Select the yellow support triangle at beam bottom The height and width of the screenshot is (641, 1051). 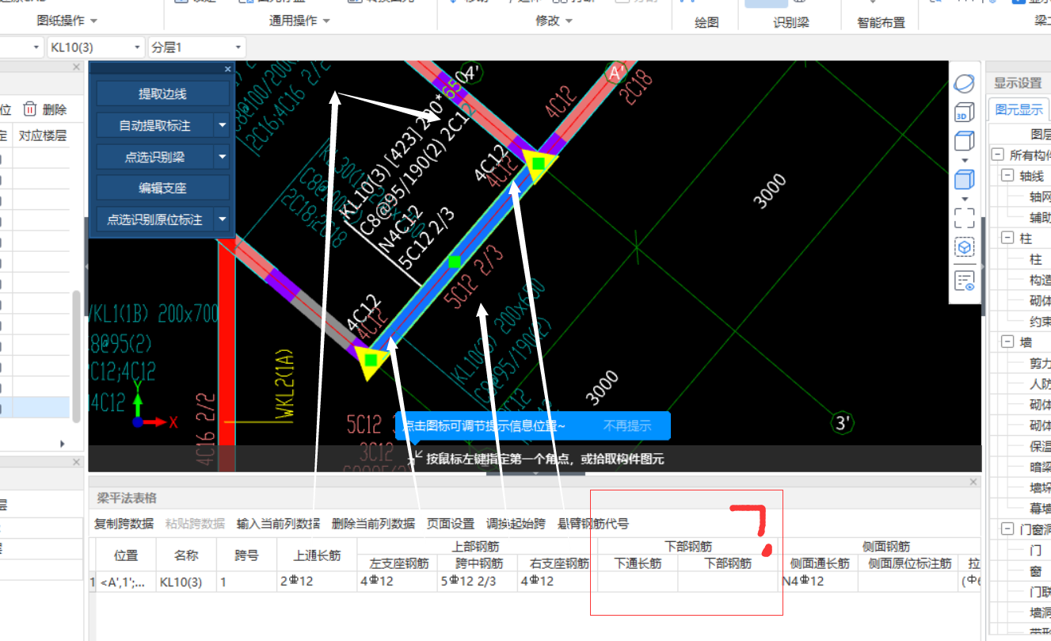[x=370, y=362]
